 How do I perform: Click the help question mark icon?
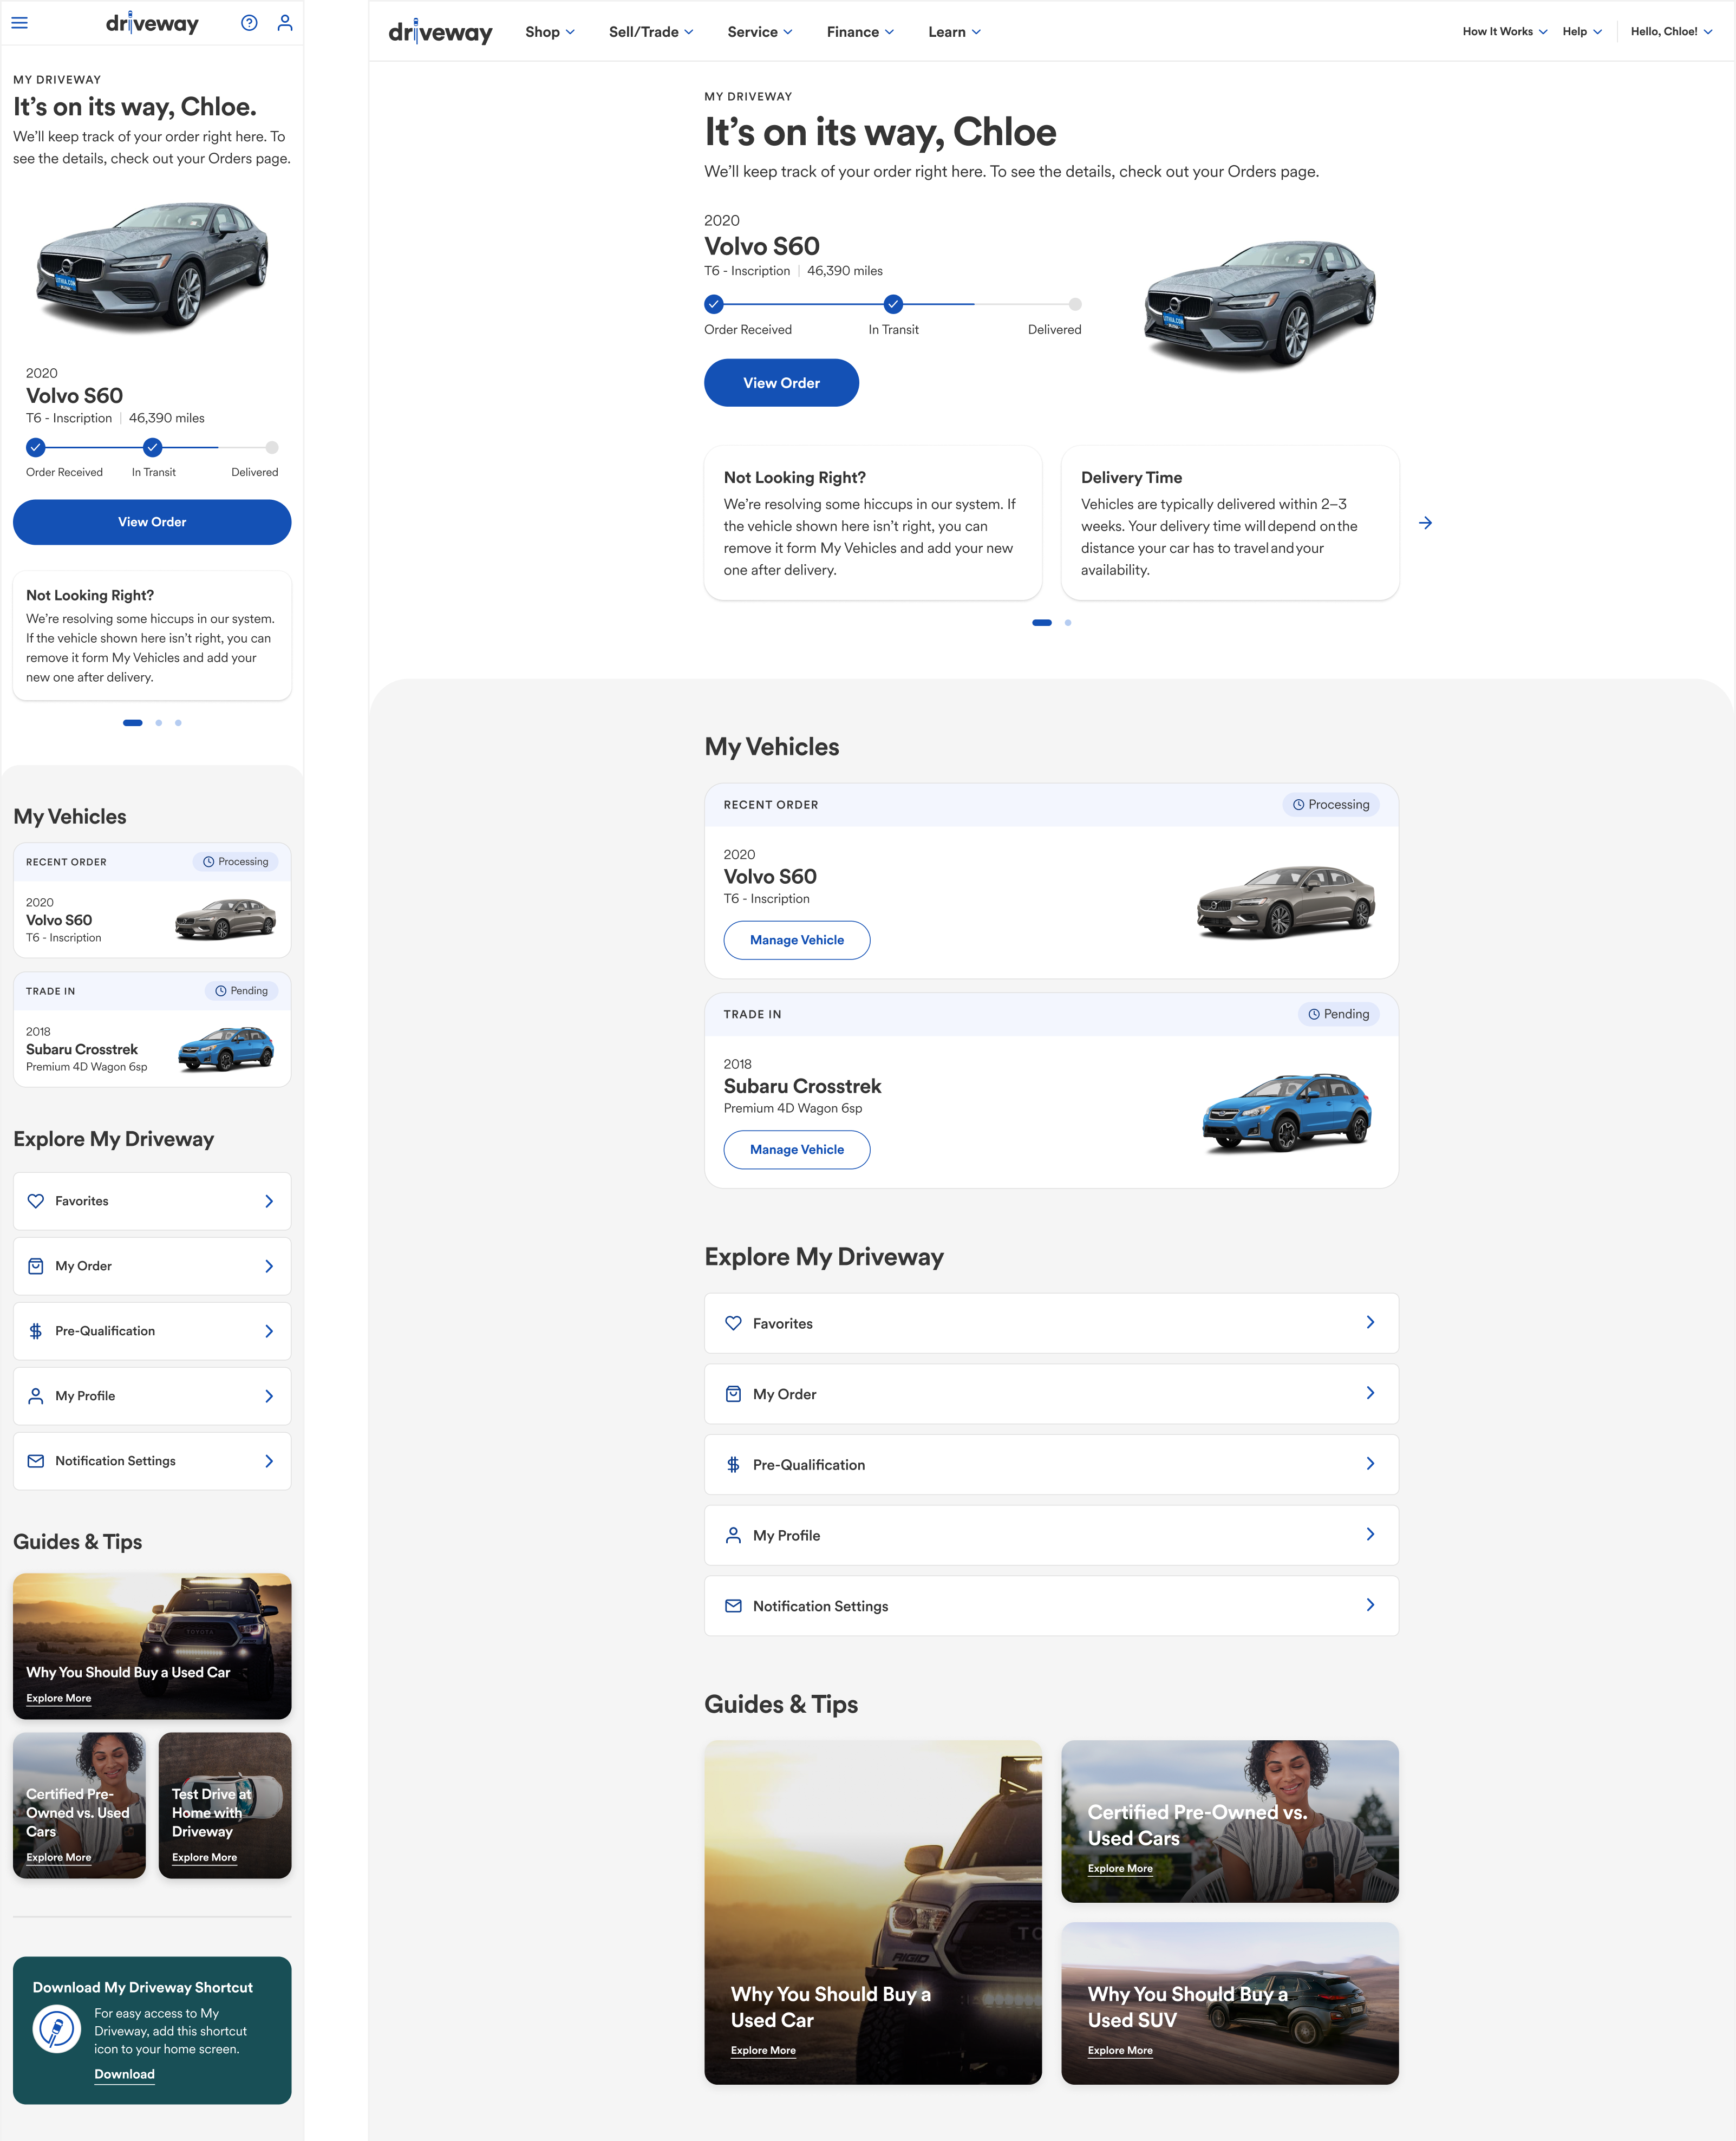pos(249,23)
